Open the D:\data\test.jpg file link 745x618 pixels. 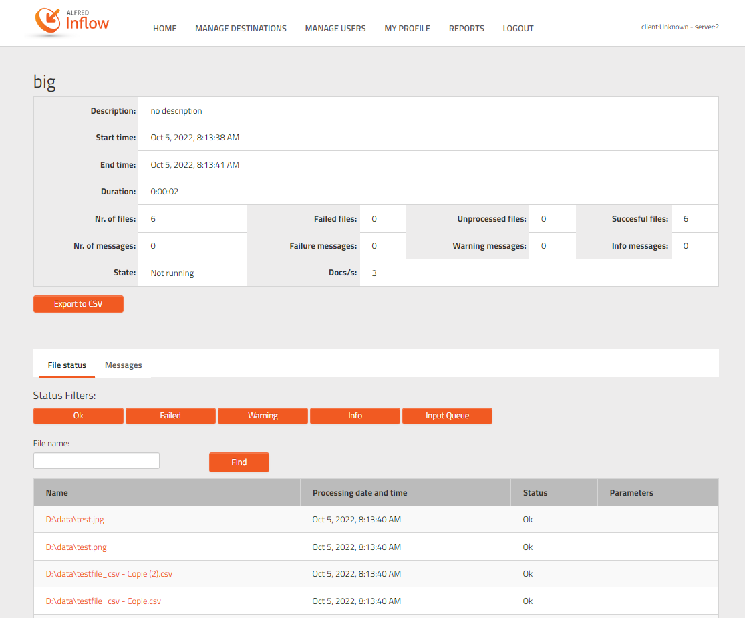pyautogui.click(x=75, y=520)
